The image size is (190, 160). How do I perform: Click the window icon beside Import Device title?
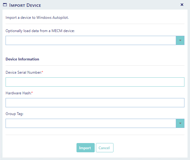click(x=5, y=5)
